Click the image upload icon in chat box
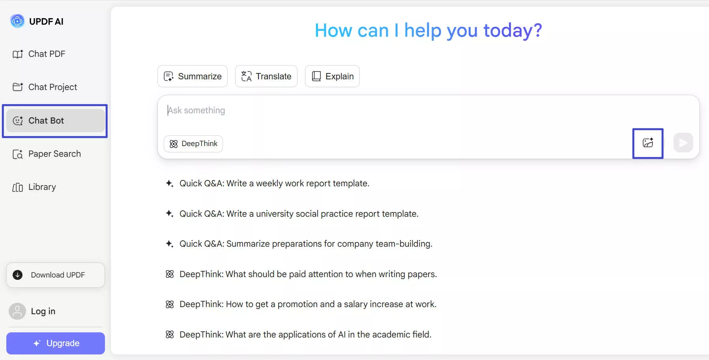Screen dimensions: 709x360 [647, 143]
